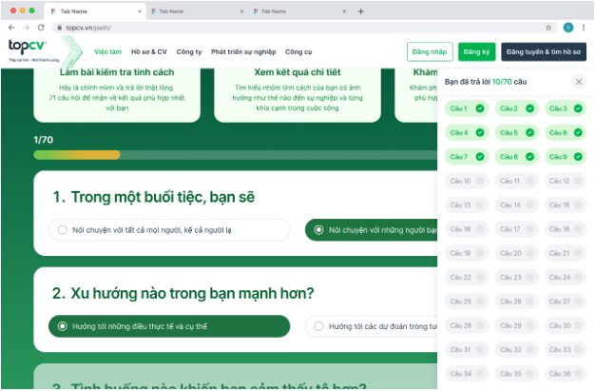Open the Hồ sơ & CV menu
This screenshot has width=596, height=391.
[x=149, y=51]
